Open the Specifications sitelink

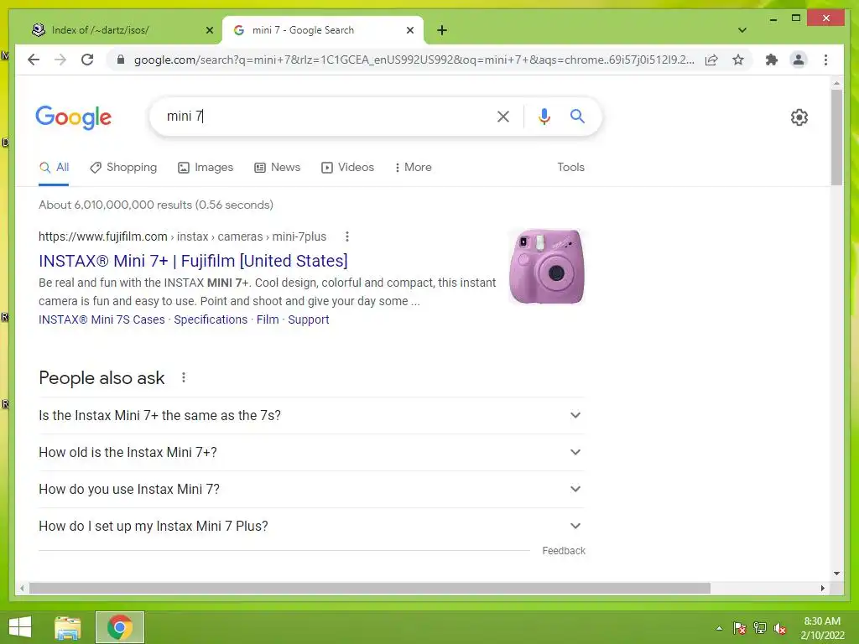pyautogui.click(x=211, y=319)
